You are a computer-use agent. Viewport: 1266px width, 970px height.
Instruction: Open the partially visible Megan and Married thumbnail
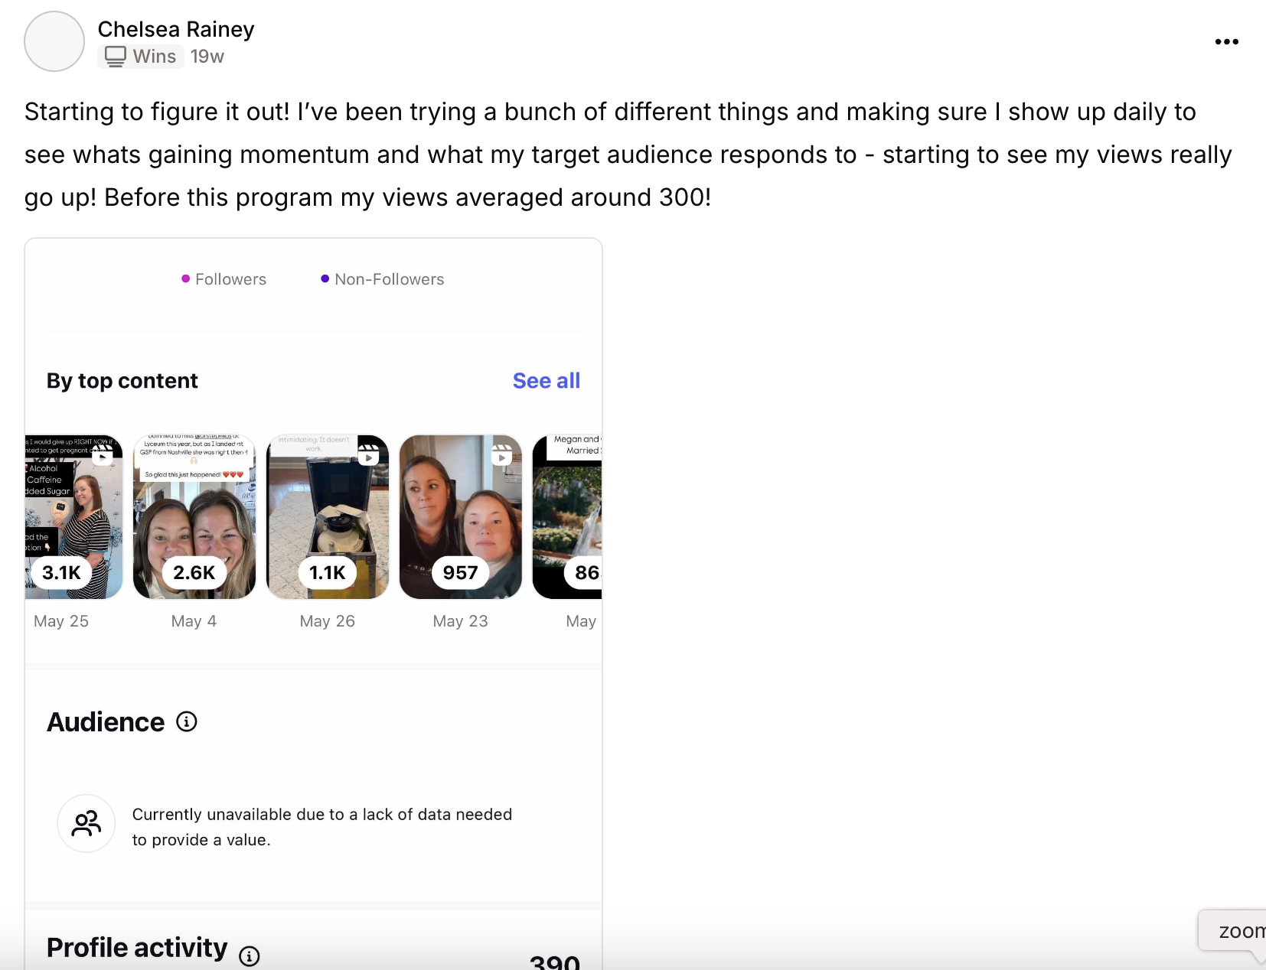click(568, 516)
